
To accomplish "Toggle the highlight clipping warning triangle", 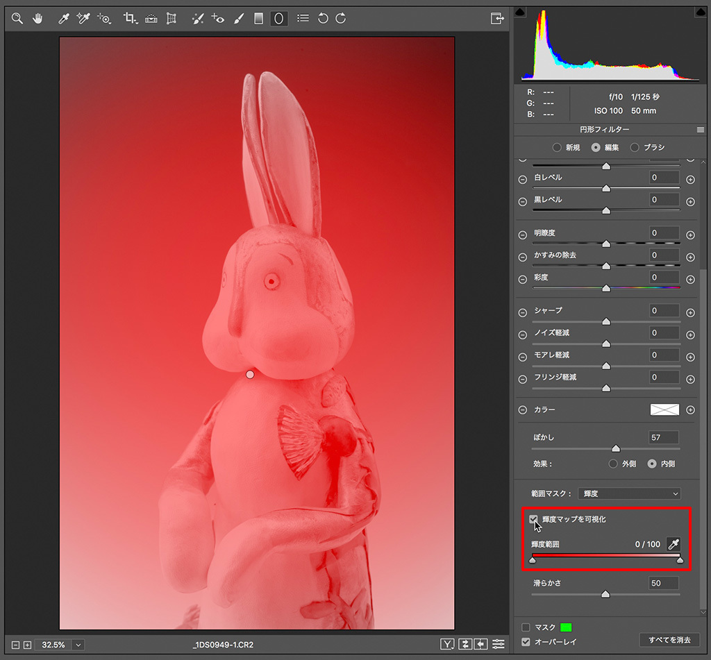I will (701, 12).
